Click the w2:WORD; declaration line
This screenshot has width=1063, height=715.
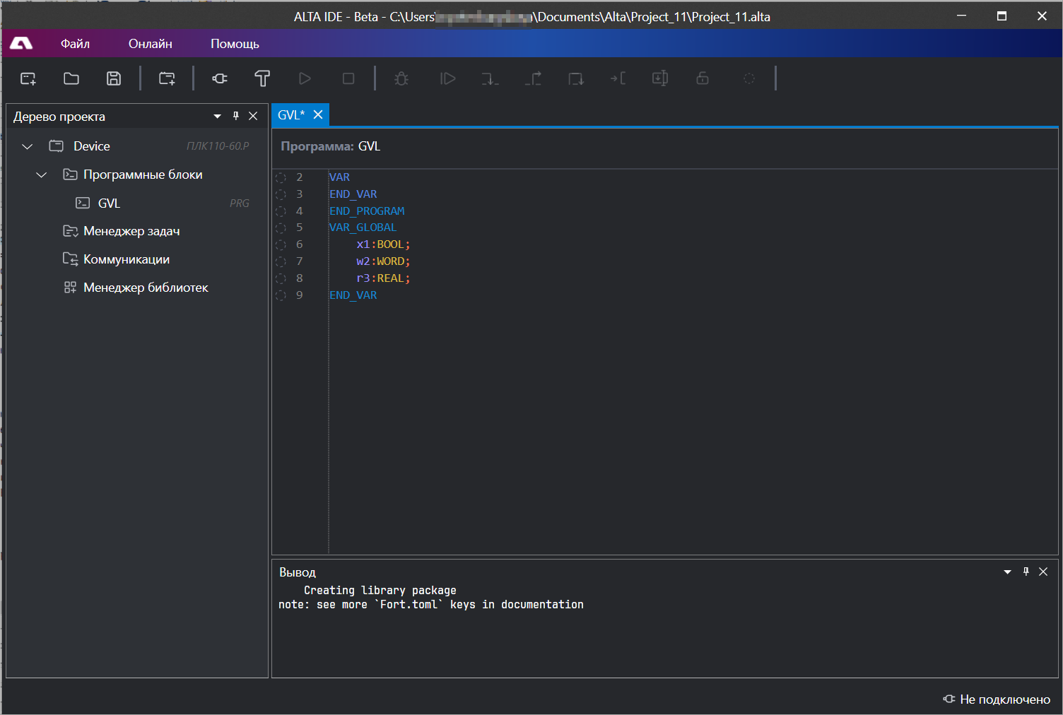pos(383,261)
